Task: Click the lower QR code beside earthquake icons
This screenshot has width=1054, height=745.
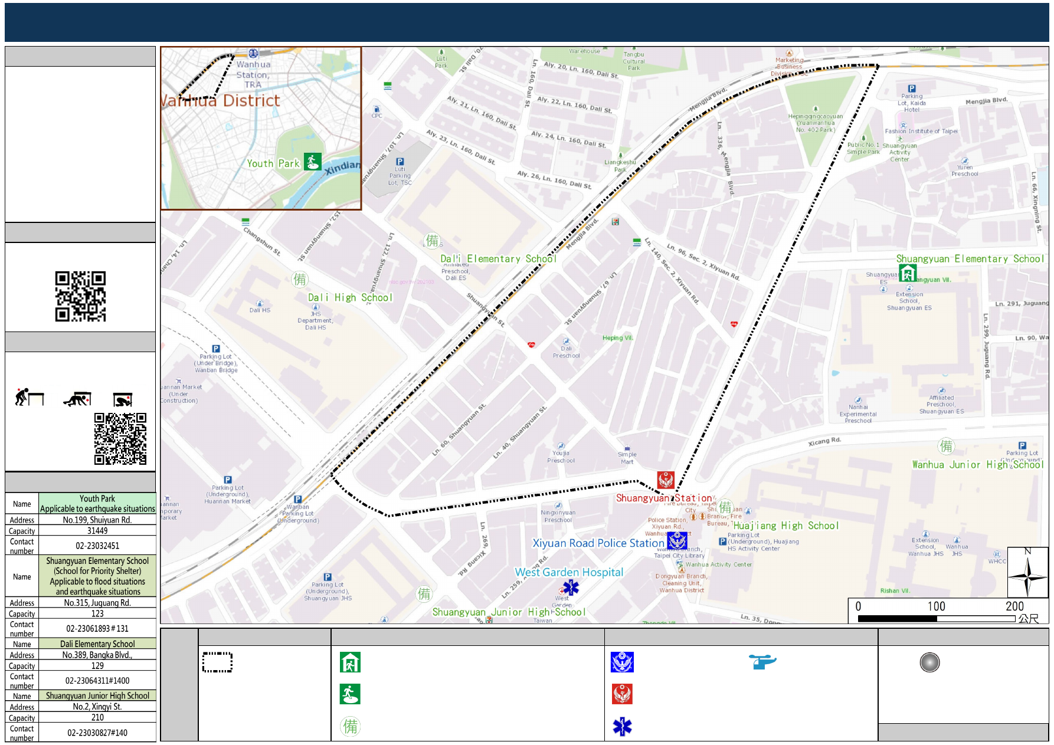Action: (x=120, y=439)
